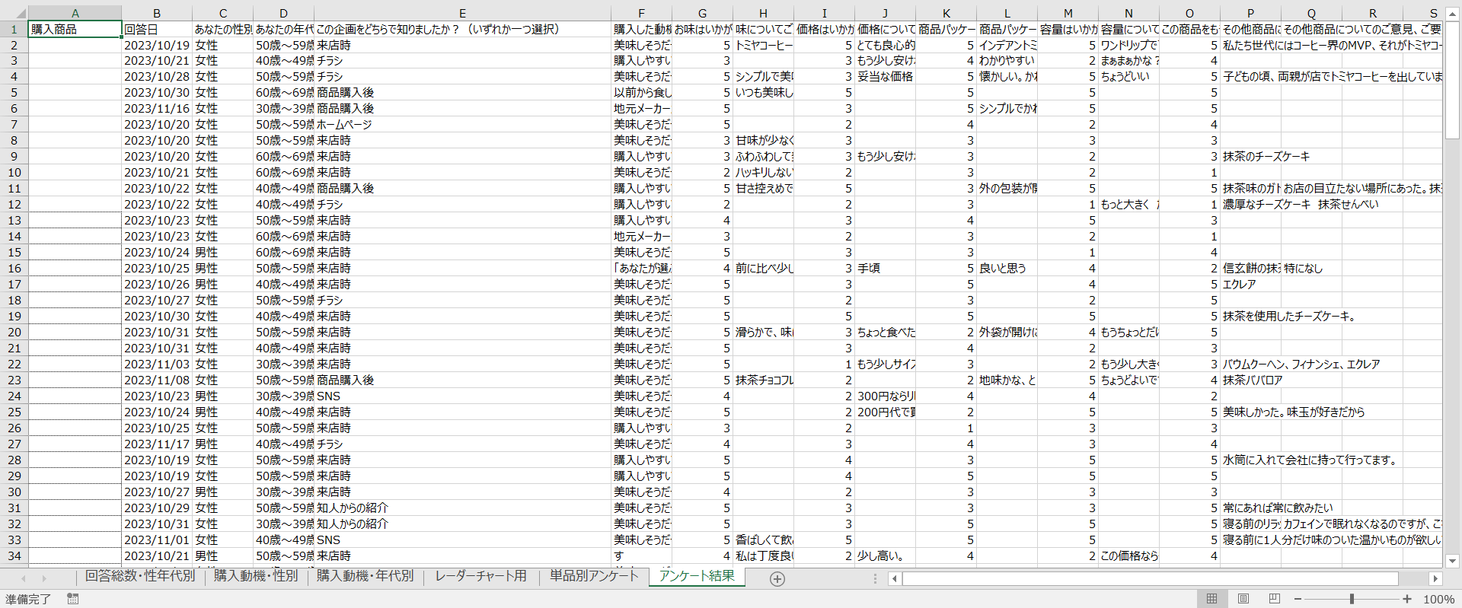Select the 抹茶ババロア cell
The width and height of the screenshot is (1462, 608).
tap(1250, 380)
